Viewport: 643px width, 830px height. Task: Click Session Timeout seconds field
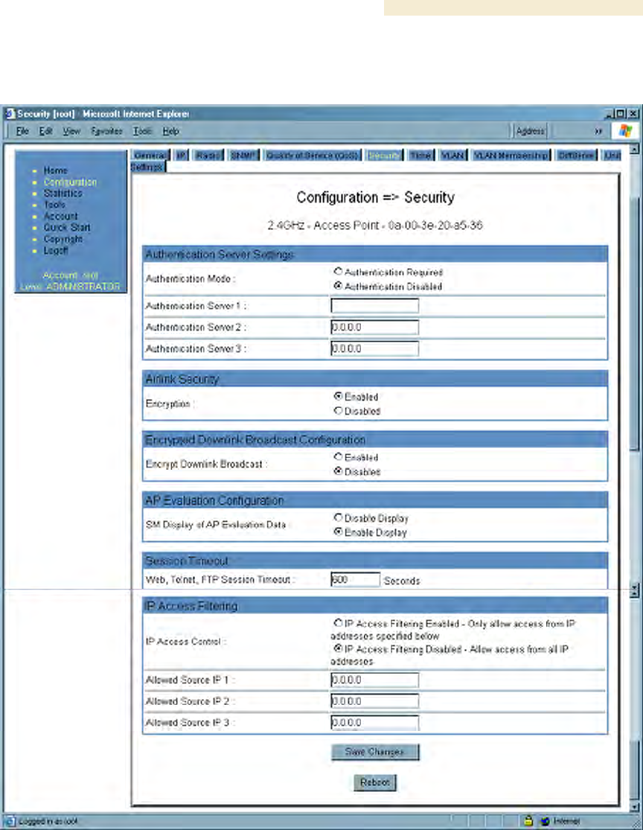[355, 580]
